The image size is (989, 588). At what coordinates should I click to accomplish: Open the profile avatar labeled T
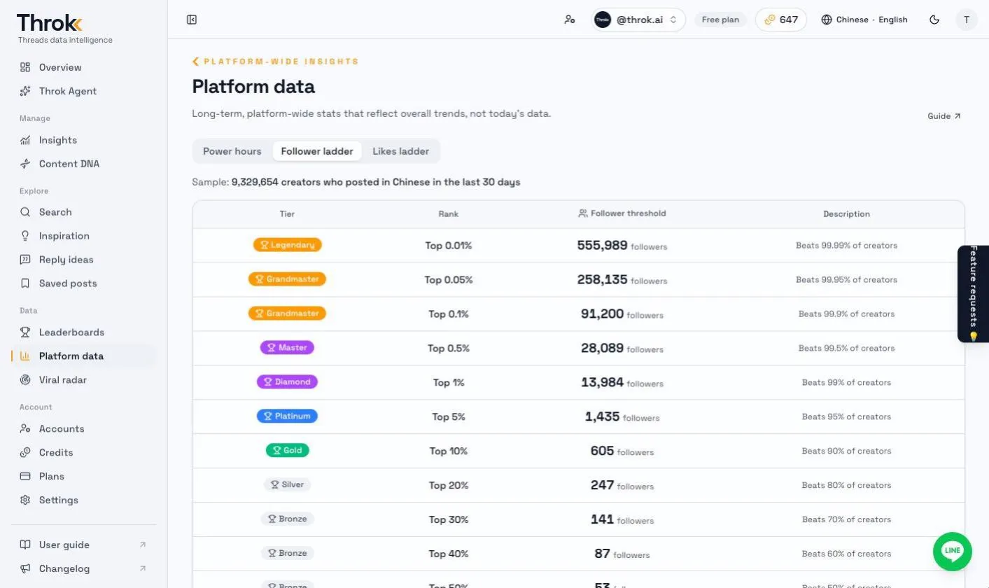967,20
